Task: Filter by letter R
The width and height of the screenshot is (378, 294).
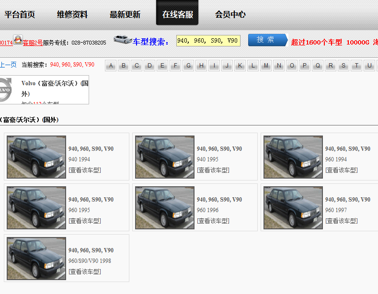Action: 331,66
